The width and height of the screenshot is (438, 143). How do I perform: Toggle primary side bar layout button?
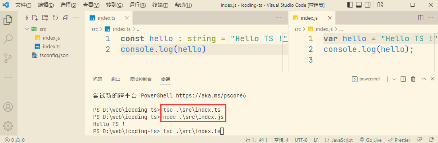click(x=350, y=5)
